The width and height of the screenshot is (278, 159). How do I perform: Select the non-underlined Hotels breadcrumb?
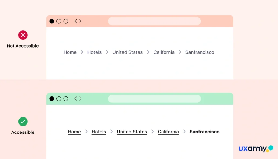pyautogui.click(x=94, y=52)
